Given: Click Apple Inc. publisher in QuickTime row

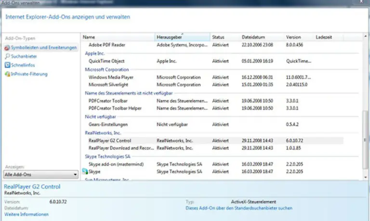Looking at the screenshot, I should point(167,61).
